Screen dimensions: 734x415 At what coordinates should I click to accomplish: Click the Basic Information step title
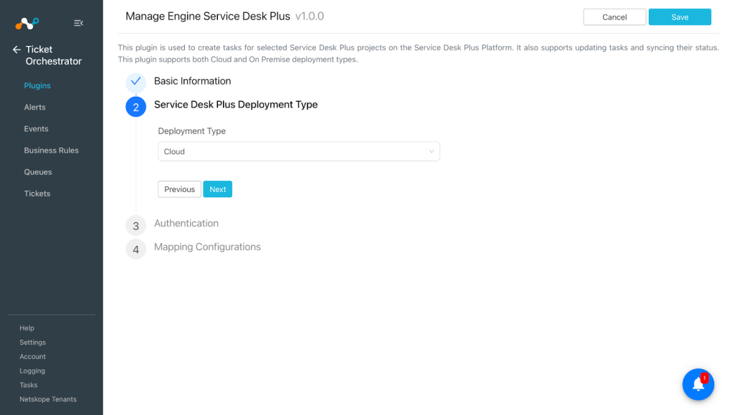(x=192, y=81)
